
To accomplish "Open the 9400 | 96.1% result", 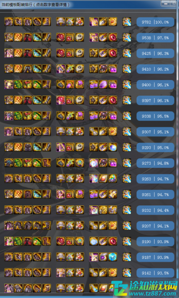I will tap(155, 85).
